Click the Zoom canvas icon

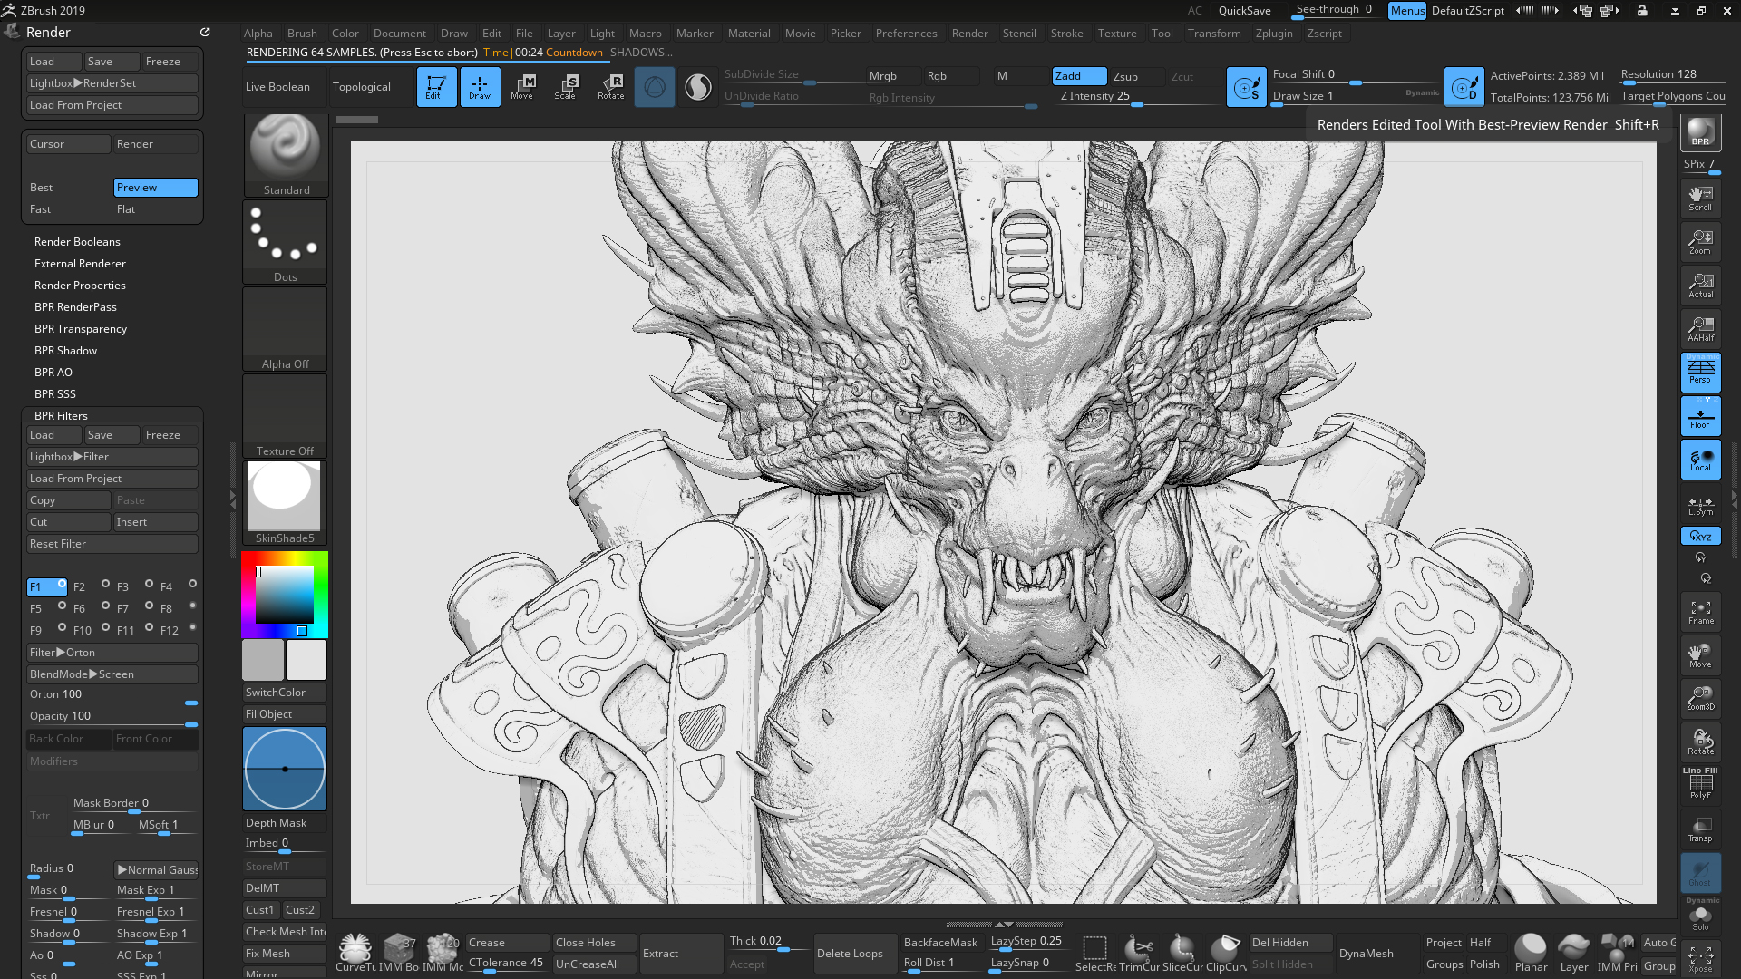coord(1700,242)
